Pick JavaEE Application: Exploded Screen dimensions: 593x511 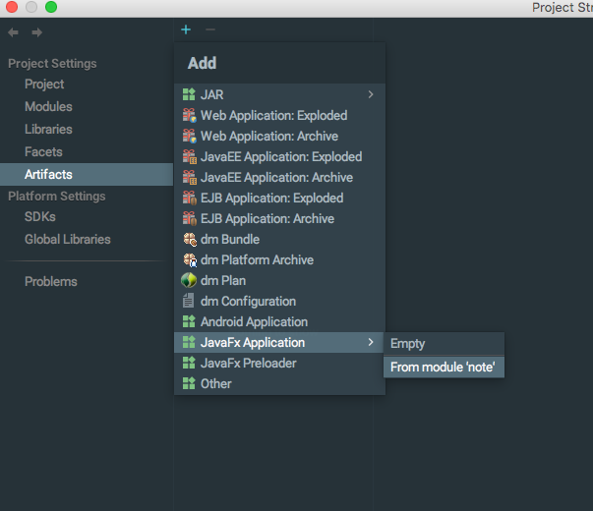point(279,156)
